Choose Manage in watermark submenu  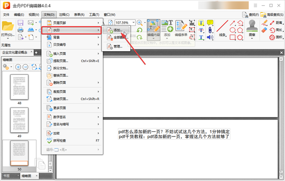(116, 46)
